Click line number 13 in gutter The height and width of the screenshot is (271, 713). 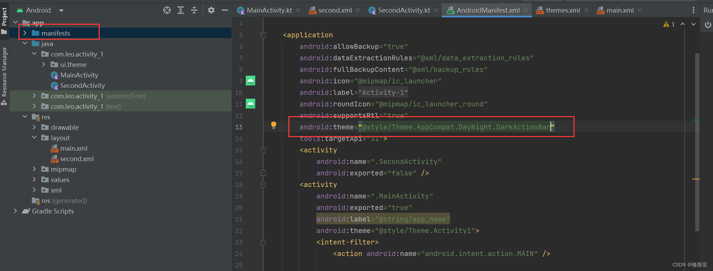[238, 127]
